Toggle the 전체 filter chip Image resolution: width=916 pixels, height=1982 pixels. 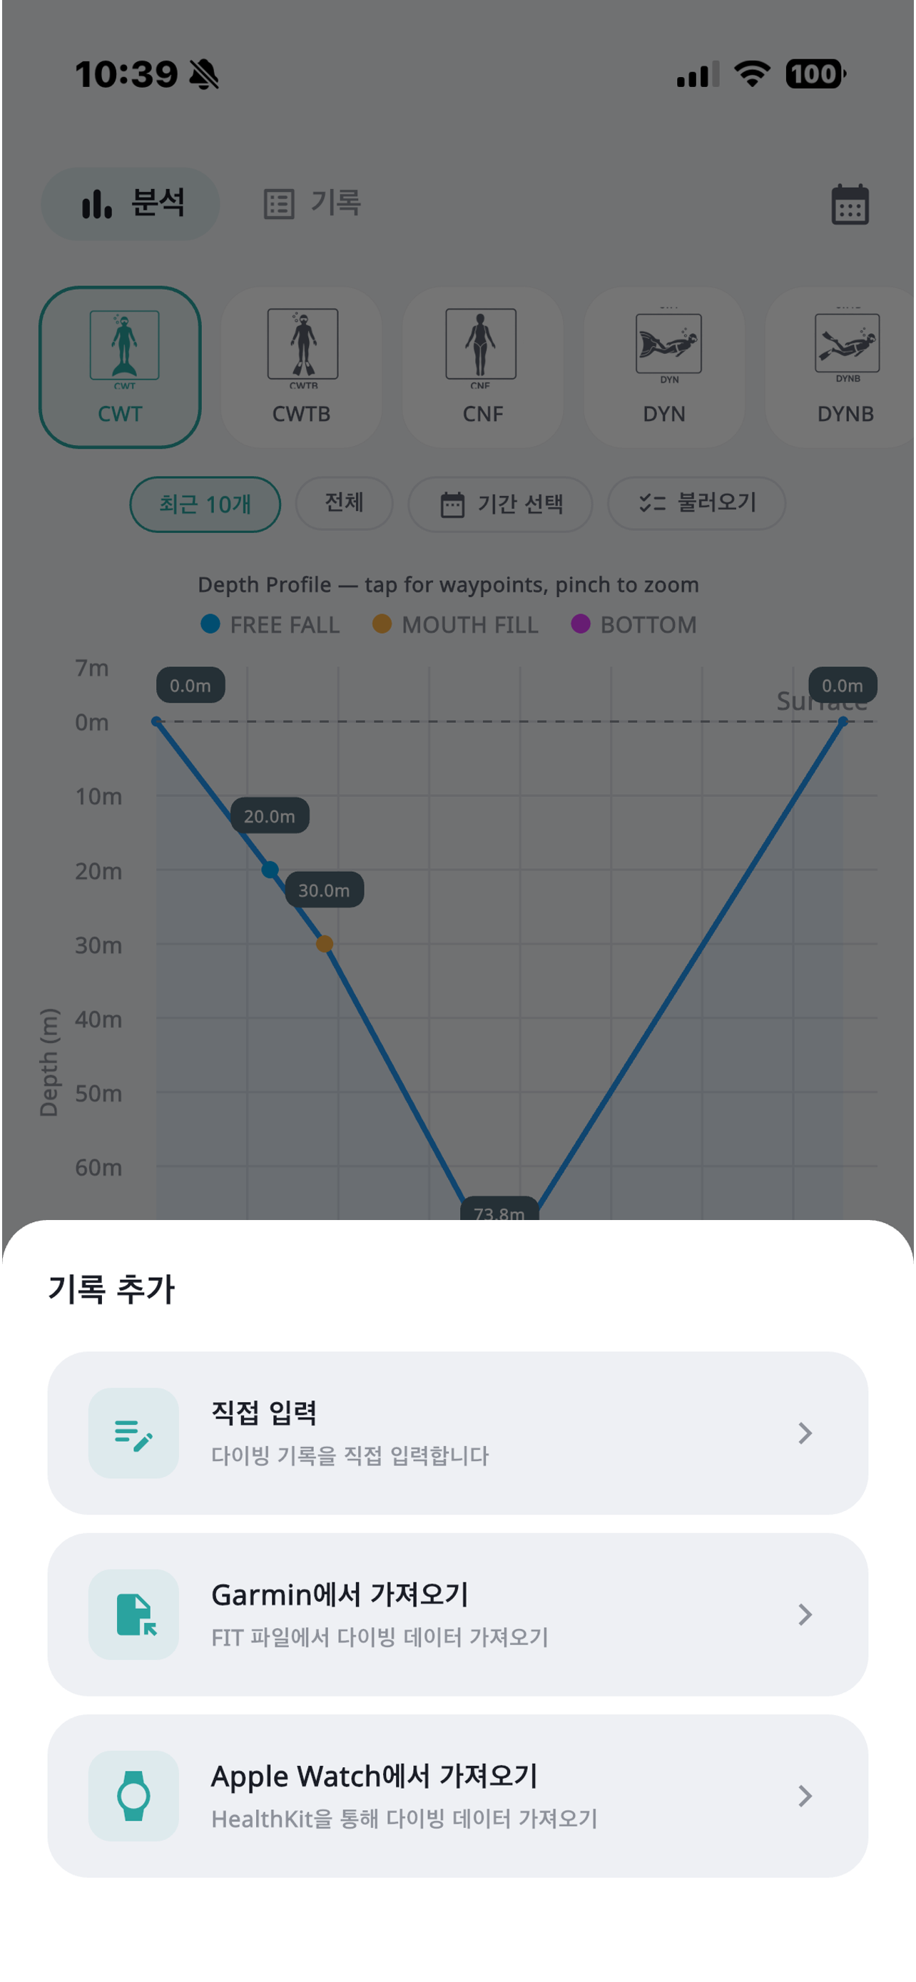tap(344, 503)
